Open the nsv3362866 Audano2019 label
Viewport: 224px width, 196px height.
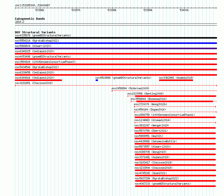tap(176, 78)
